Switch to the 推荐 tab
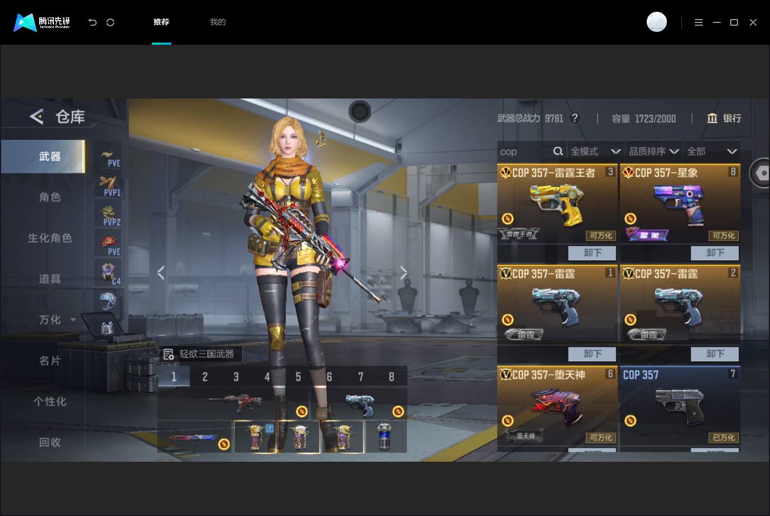Image resolution: width=770 pixels, height=516 pixels. click(161, 22)
